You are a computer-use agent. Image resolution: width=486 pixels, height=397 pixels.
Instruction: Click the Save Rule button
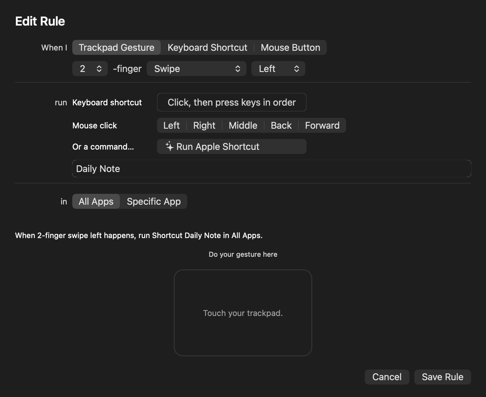442,377
